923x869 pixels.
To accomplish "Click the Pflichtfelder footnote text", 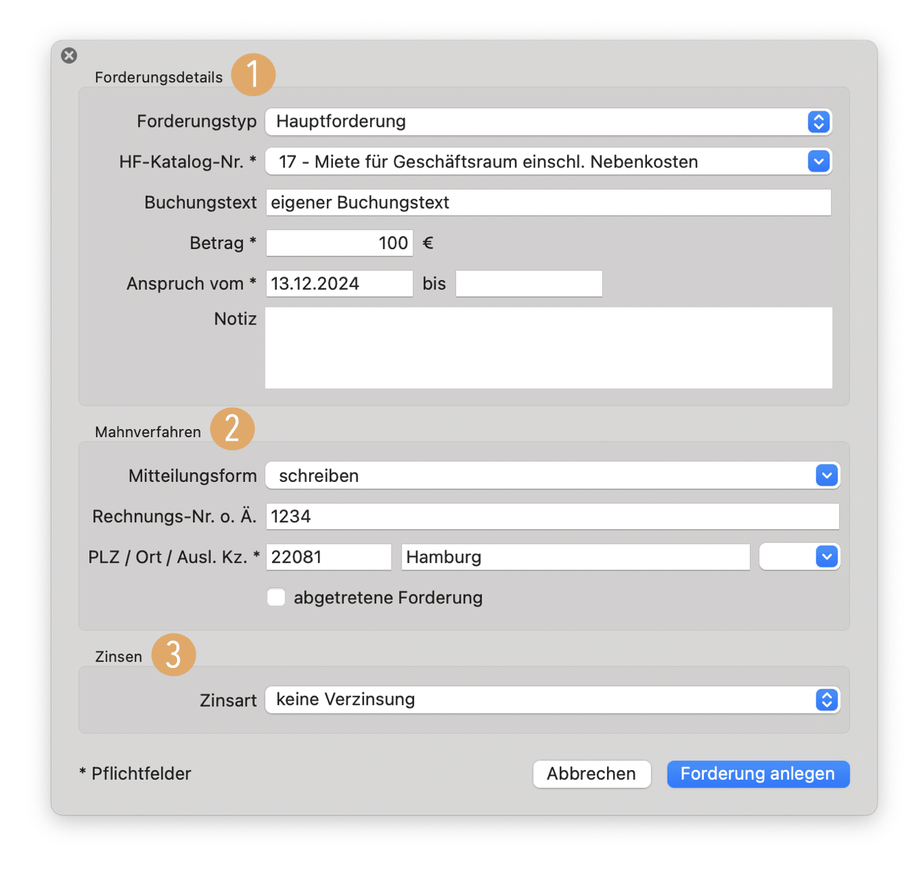I will point(135,774).
